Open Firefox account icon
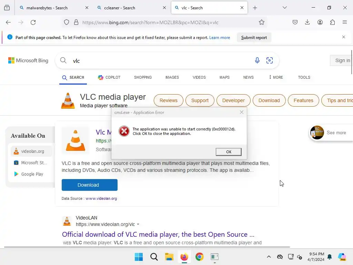The image size is (353, 265). tap(320, 22)
